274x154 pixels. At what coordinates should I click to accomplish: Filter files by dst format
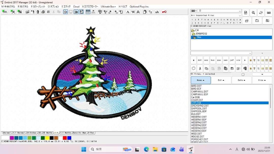coord(200,60)
